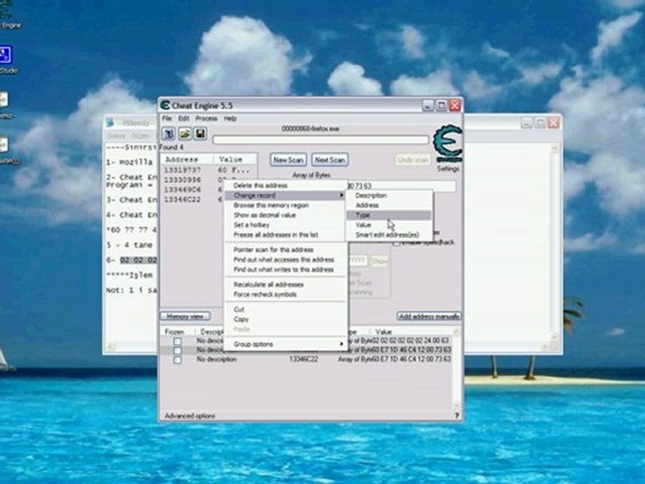
Task: Click the New Scan button
Action: pyautogui.click(x=288, y=160)
